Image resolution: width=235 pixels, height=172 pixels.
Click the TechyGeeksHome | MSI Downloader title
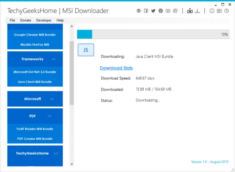tap(58, 11)
